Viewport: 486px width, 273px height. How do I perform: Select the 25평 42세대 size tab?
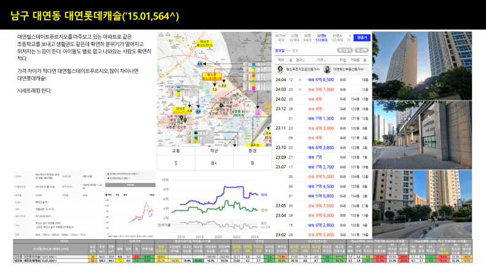pyautogui.click(x=294, y=38)
